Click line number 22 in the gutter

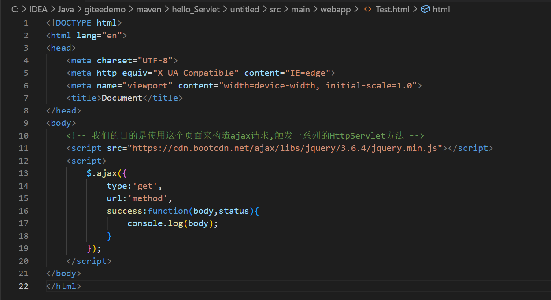click(24, 286)
